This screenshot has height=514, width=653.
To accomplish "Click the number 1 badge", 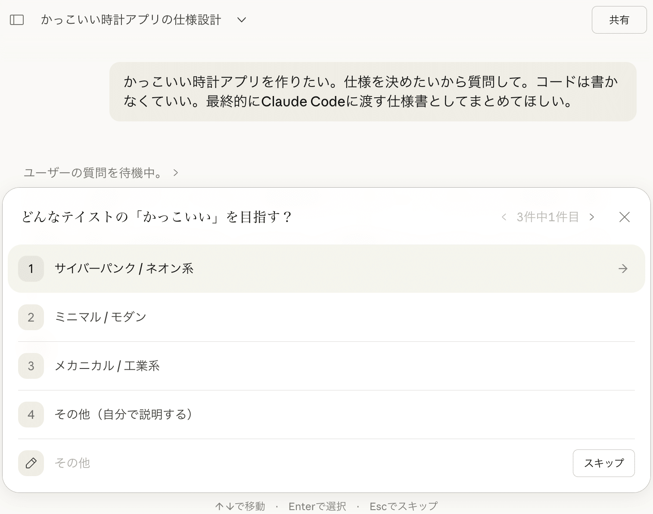I will pos(31,269).
